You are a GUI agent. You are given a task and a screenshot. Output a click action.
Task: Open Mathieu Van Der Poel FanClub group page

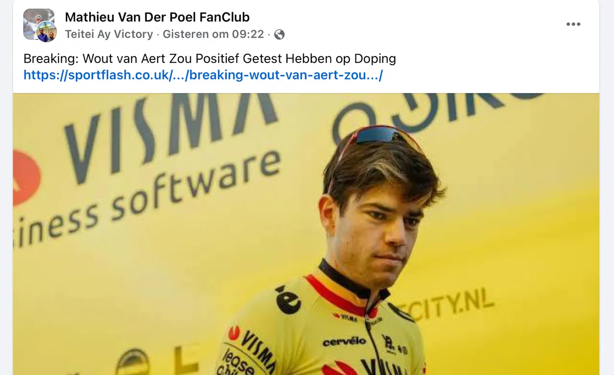(157, 17)
